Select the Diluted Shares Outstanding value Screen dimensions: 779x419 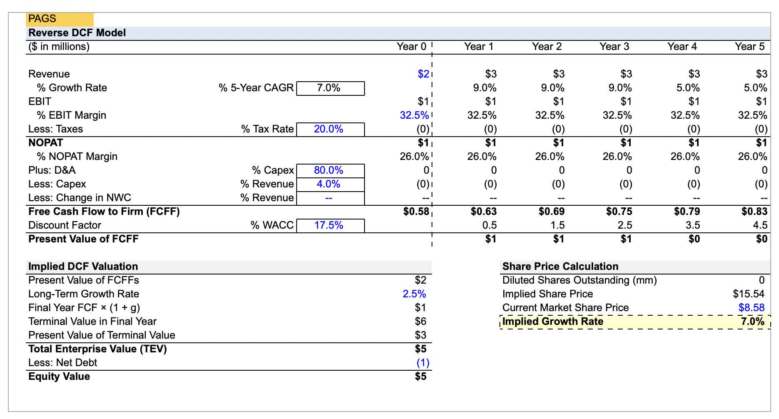[x=762, y=280]
